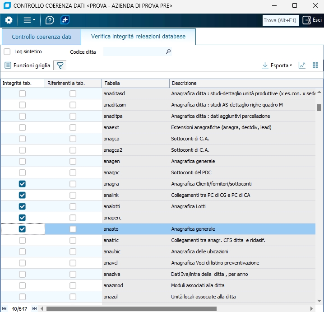This screenshot has width=324, height=312.
Task: Open the help question mark icon
Action: 50,20
